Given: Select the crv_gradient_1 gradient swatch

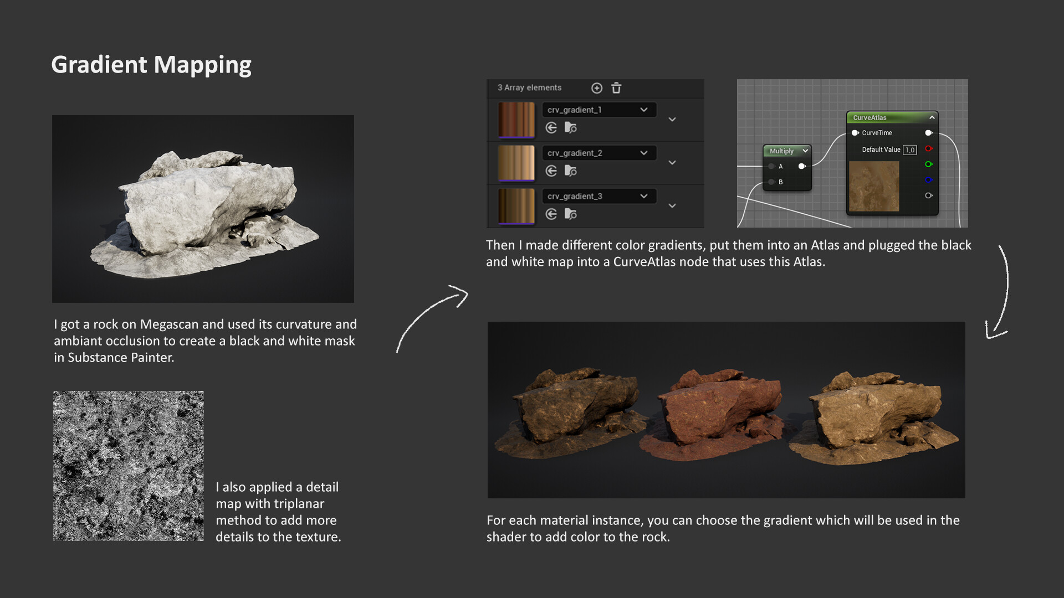Looking at the screenshot, I should pos(516,118).
